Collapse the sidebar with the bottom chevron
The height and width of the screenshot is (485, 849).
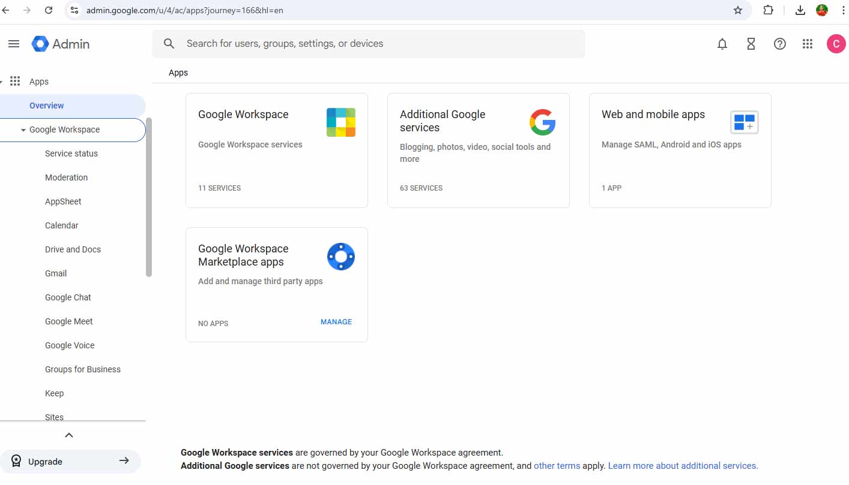coord(68,435)
